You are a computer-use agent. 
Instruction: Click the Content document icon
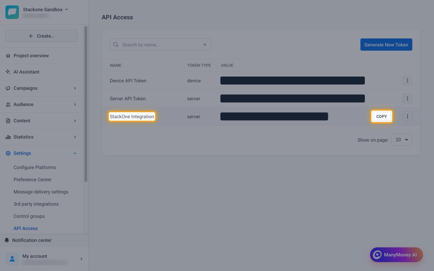[8, 121]
